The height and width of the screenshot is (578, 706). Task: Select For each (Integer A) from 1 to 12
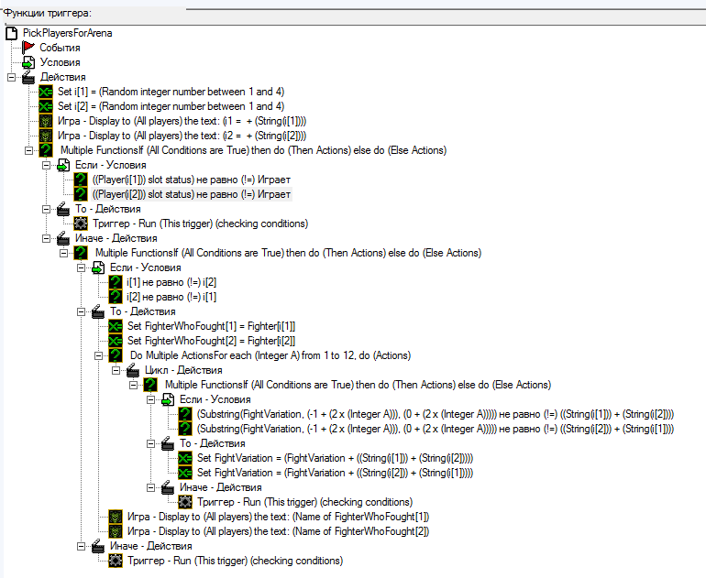tap(270, 355)
